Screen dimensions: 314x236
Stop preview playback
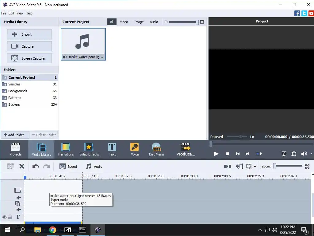coord(227,154)
